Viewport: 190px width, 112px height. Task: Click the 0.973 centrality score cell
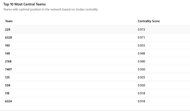(141, 30)
